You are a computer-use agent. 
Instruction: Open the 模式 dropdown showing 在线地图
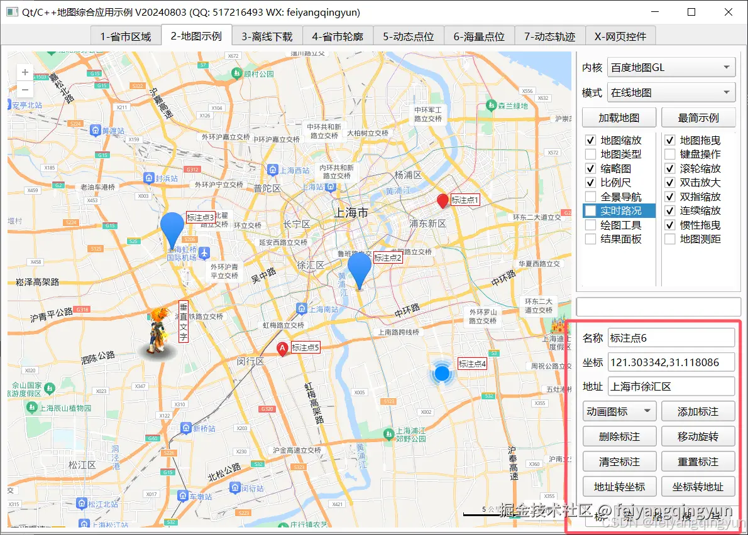(671, 92)
